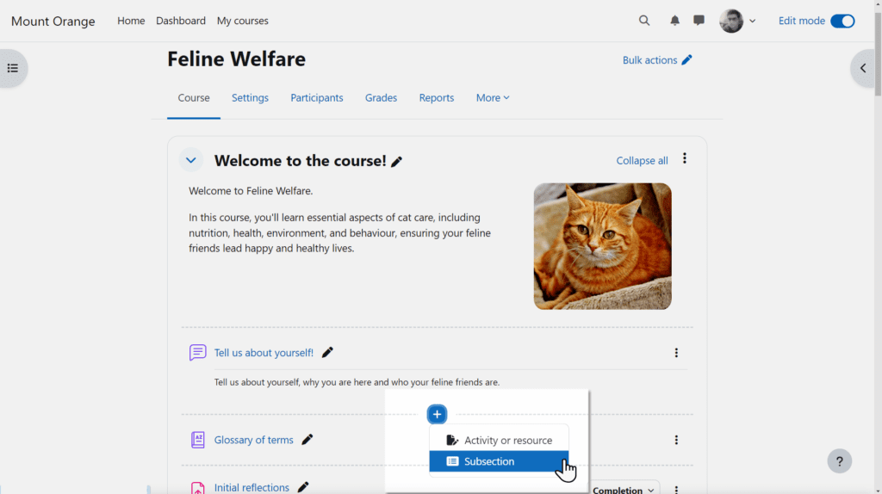This screenshot has width=882, height=494.
Task: Switch to the Participants tab
Action: coord(317,98)
